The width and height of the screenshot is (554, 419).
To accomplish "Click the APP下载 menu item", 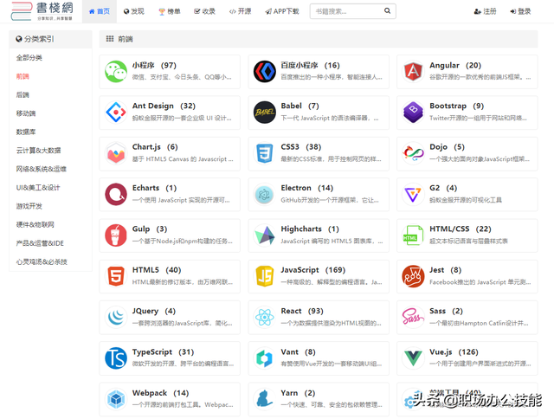I will tap(282, 11).
